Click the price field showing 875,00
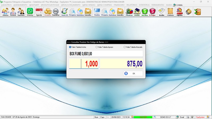212x119 pixels. point(121,63)
